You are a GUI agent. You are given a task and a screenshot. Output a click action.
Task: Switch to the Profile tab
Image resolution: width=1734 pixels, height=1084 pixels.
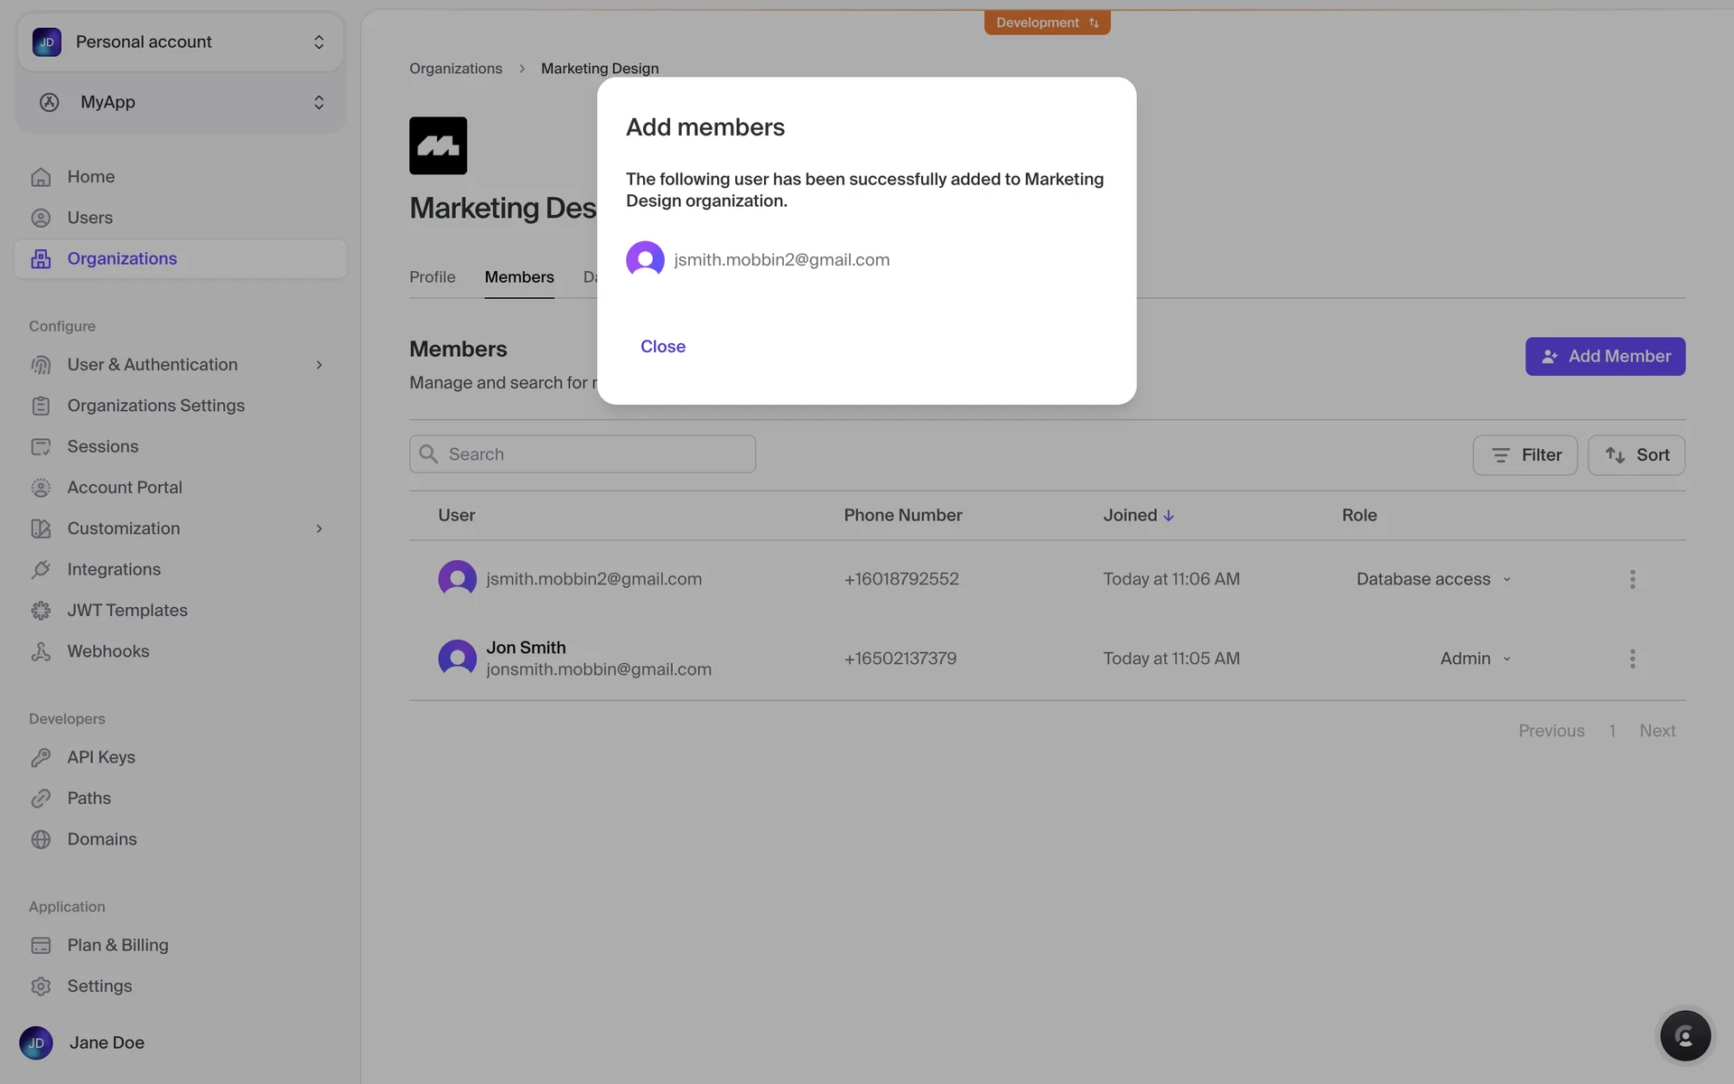[432, 277]
